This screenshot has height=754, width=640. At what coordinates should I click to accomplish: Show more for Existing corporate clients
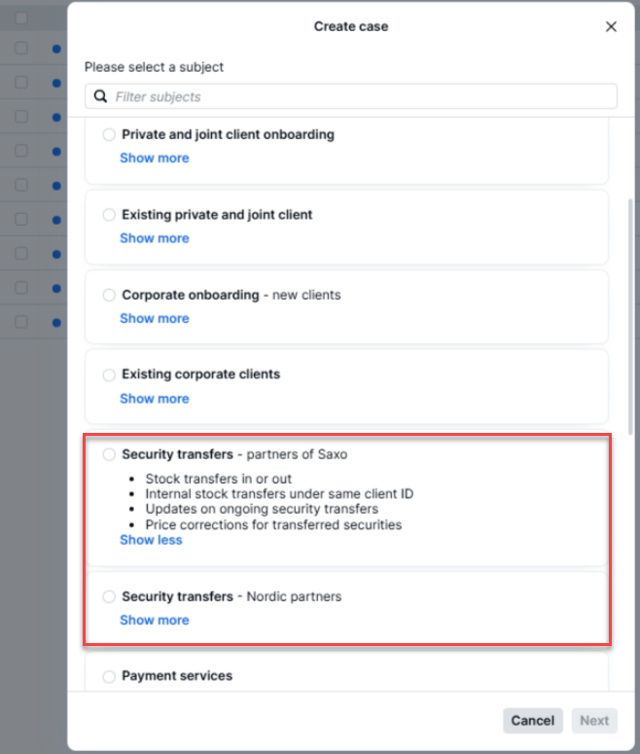pos(155,398)
